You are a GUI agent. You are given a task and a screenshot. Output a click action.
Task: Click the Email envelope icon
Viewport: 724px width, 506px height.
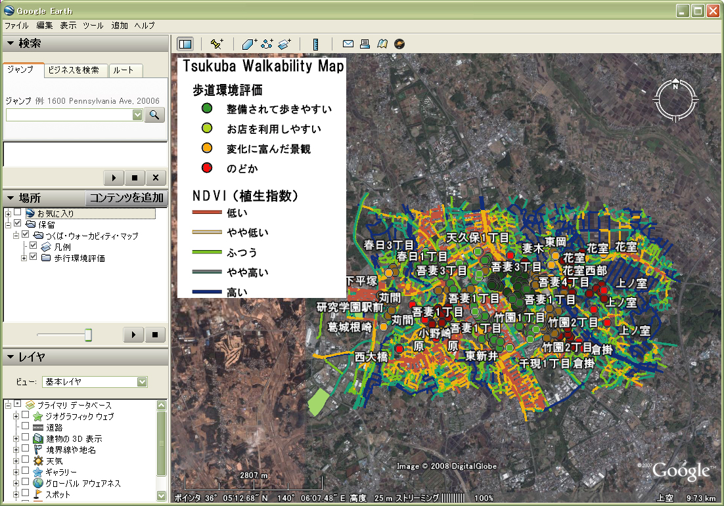pos(348,44)
